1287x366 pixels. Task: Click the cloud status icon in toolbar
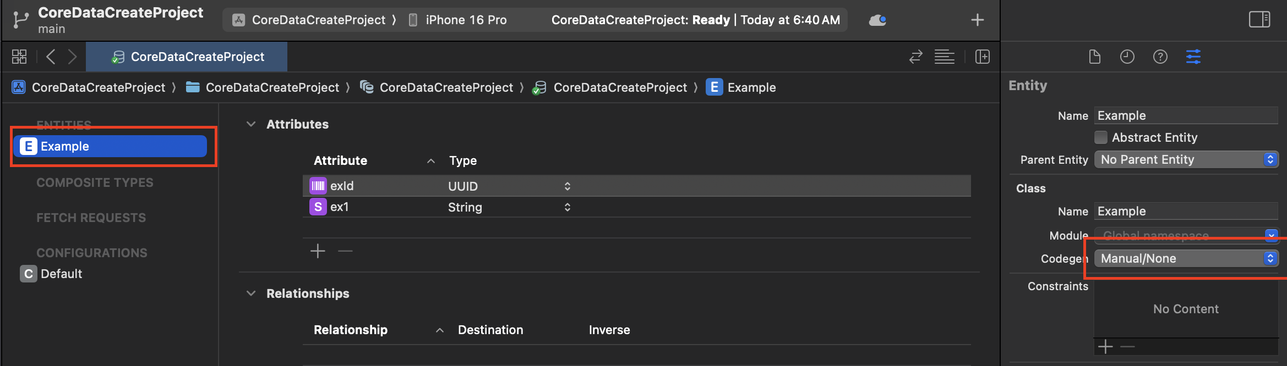click(877, 20)
